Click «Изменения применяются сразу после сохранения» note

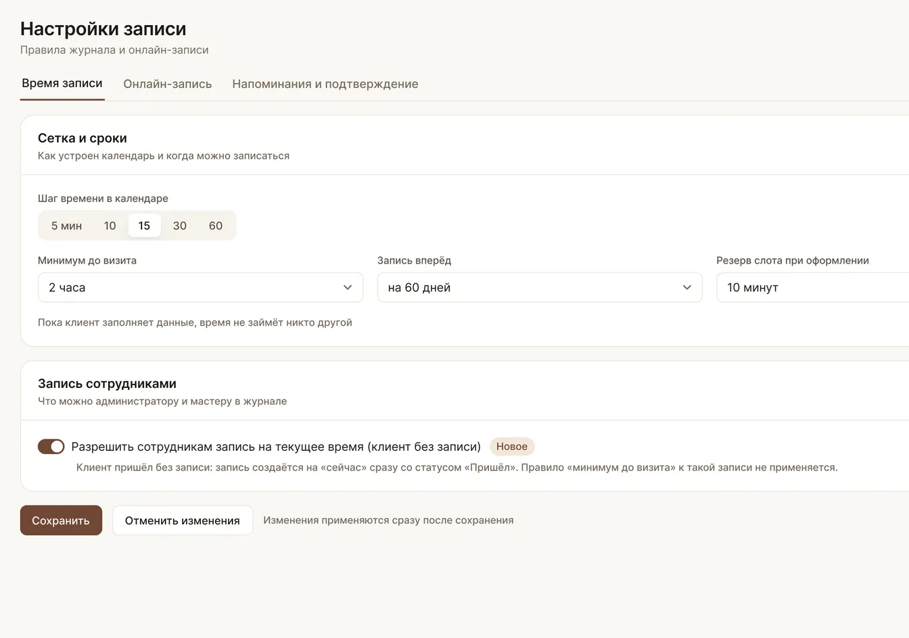[388, 520]
